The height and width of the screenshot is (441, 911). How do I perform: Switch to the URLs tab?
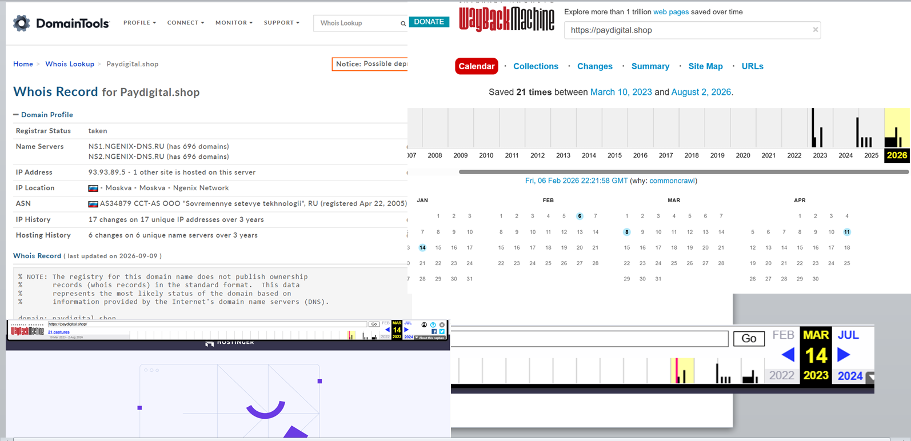753,66
